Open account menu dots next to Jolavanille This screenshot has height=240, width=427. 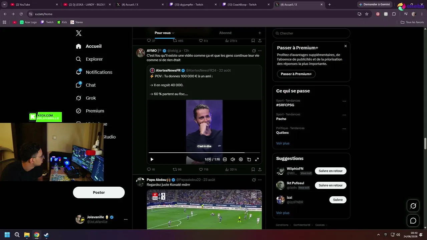pos(126,219)
